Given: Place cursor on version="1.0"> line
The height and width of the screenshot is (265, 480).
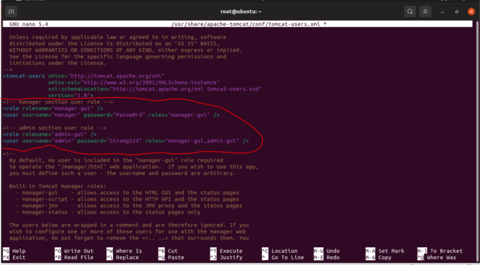Looking at the screenshot, I should click(x=71, y=95).
